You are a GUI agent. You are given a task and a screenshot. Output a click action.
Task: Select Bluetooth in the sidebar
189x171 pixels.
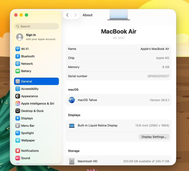[x=36, y=56]
